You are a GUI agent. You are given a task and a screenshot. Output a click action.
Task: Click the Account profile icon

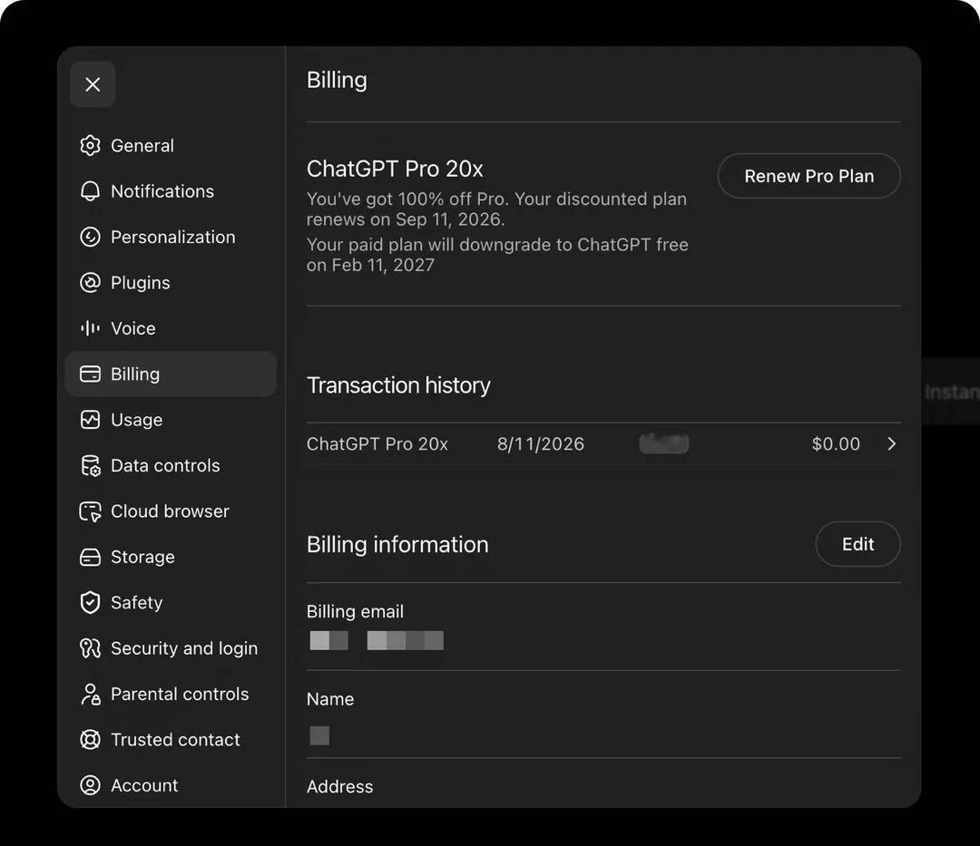pos(90,785)
